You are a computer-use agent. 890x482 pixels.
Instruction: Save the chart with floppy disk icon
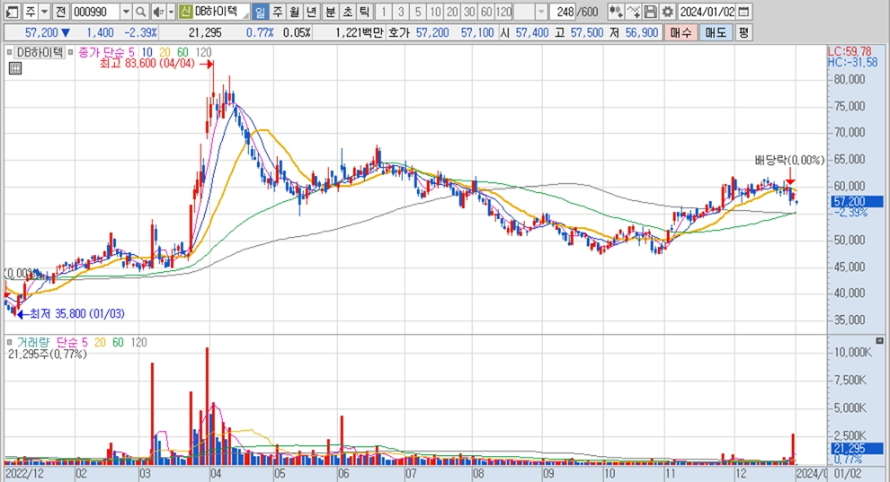651,12
